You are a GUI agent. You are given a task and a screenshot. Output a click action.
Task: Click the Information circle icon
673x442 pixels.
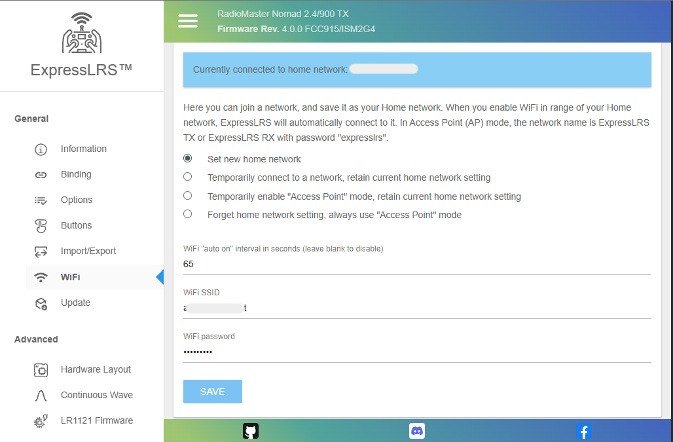[41, 149]
